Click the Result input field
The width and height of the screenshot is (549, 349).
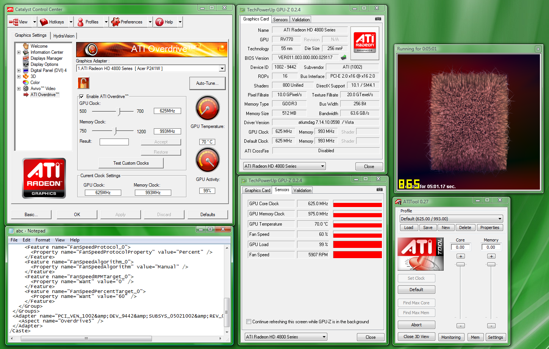114,142
